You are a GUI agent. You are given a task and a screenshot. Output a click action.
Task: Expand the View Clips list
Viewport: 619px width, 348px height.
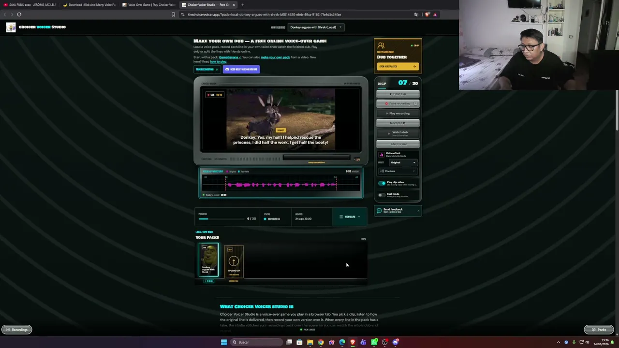pyautogui.click(x=350, y=217)
